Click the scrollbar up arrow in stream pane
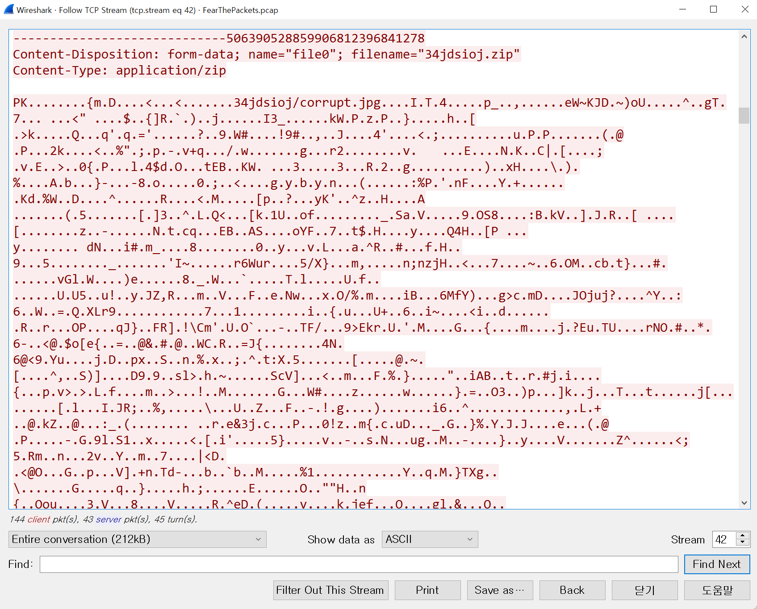Image resolution: width=757 pixels, height=609 pixels. click(744, 37)
